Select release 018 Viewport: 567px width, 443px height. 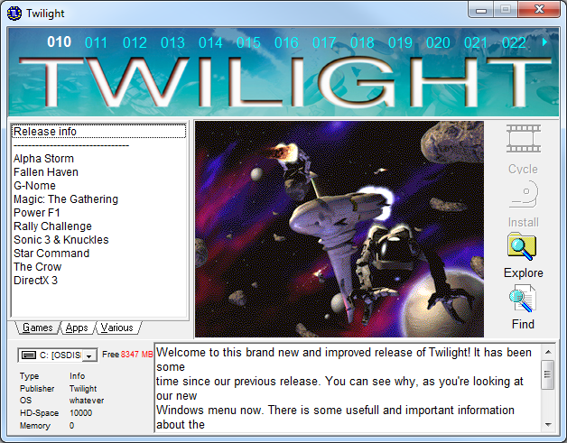[x=362, y=43]
